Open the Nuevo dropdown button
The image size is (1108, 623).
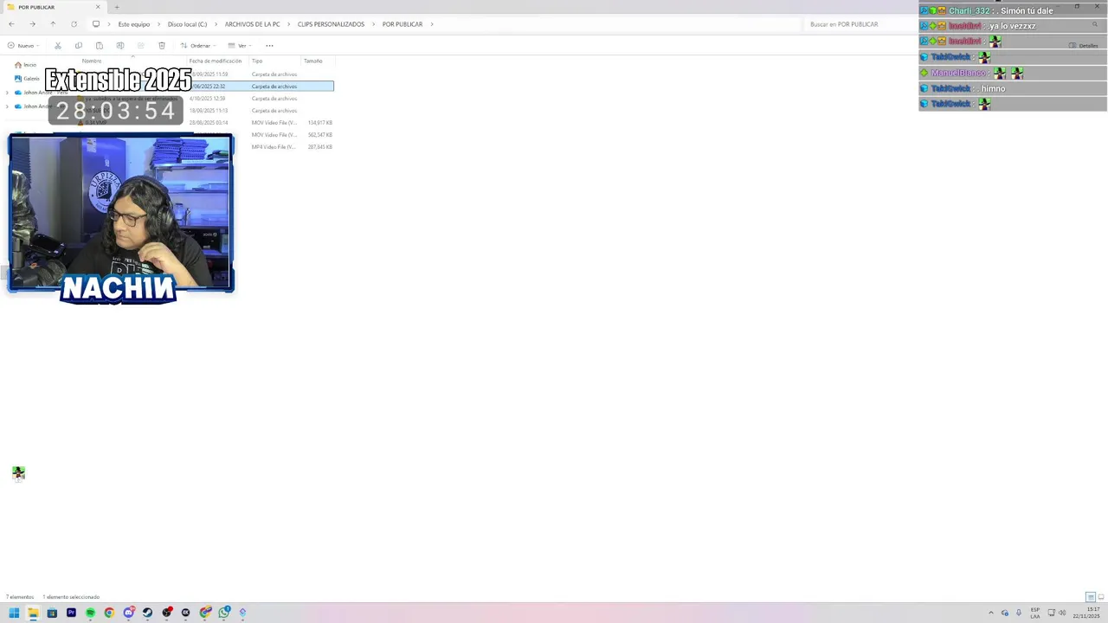23,46
